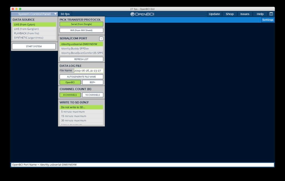Select 16 CHANNELS option
The width and height of the screenshot is (285, 181).
[92, 95]
